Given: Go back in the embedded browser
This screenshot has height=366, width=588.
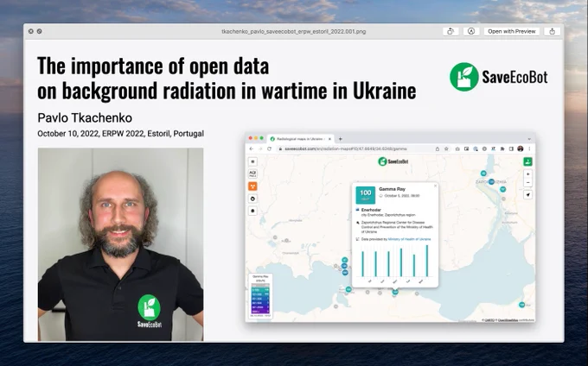Looking at the screenshot, I should 252,148.
